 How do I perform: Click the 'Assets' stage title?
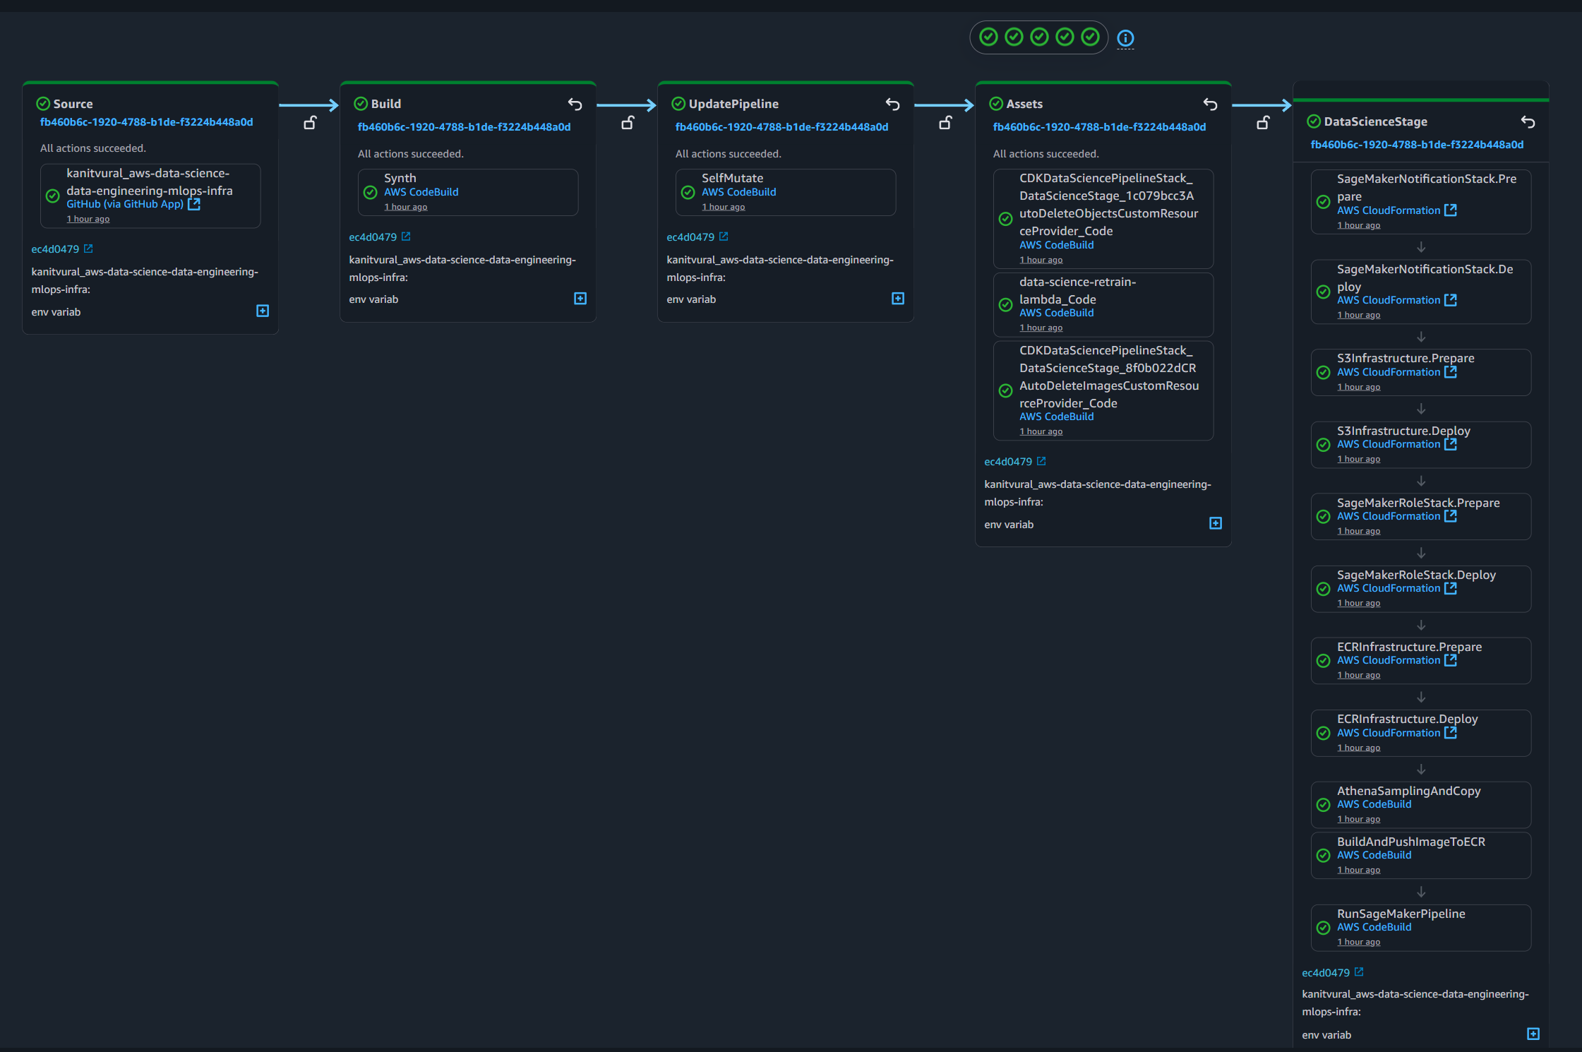[x=1024, y=104]
